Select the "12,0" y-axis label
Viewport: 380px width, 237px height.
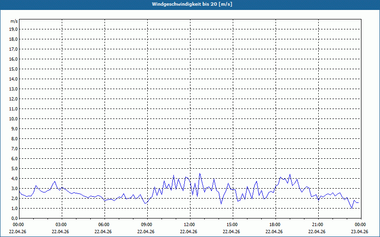point(14,99)
